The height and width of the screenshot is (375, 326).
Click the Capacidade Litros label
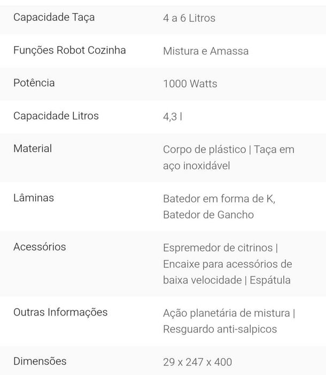(x=56, y=116)
